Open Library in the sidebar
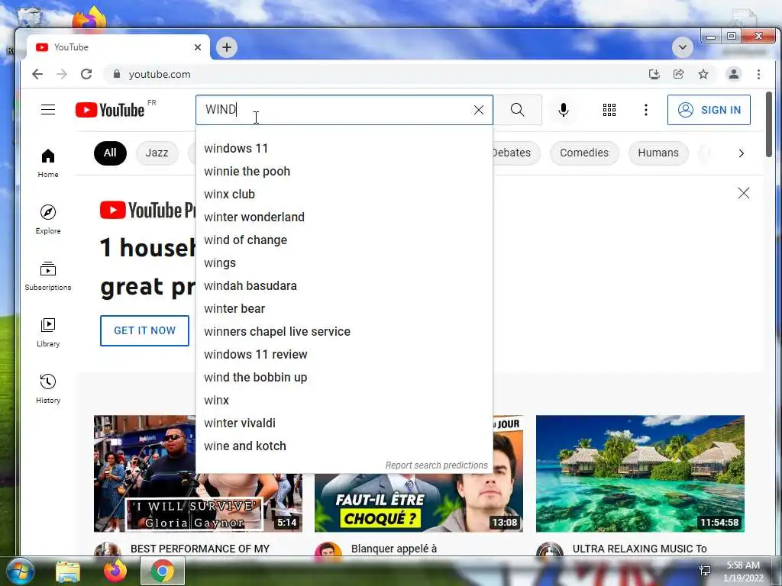 click(x=48, y=333)
